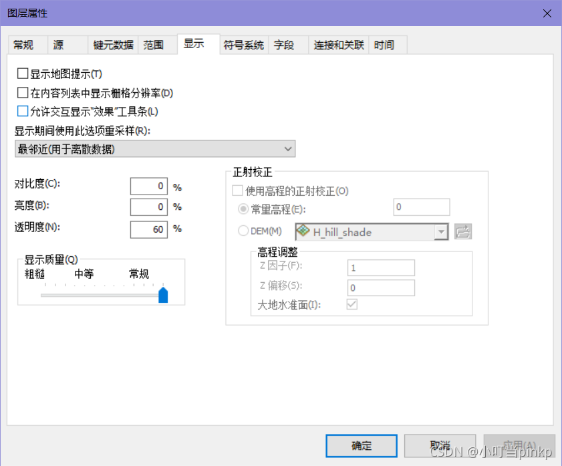This screenshot has height=466, width=562.
Task: Open the browse folder icon beside DEM dropdown
Action: click(462, 231)
